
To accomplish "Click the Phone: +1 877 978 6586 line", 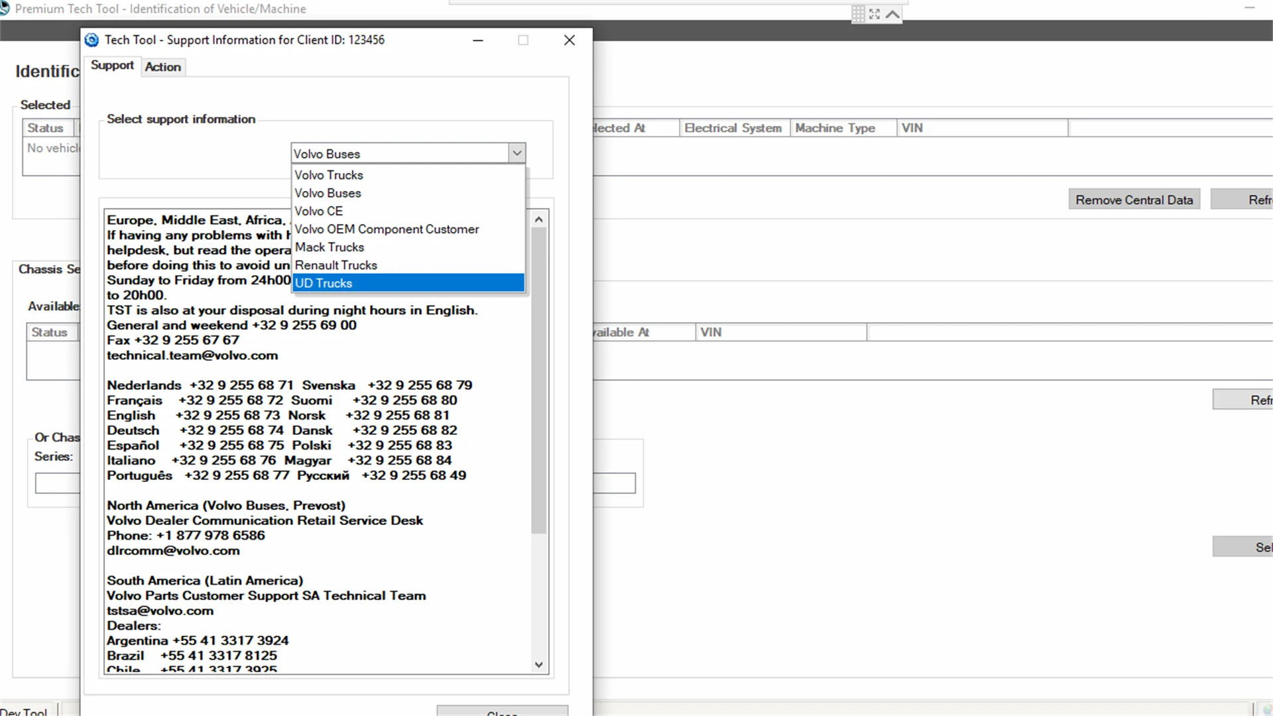I will coord(186,536).
